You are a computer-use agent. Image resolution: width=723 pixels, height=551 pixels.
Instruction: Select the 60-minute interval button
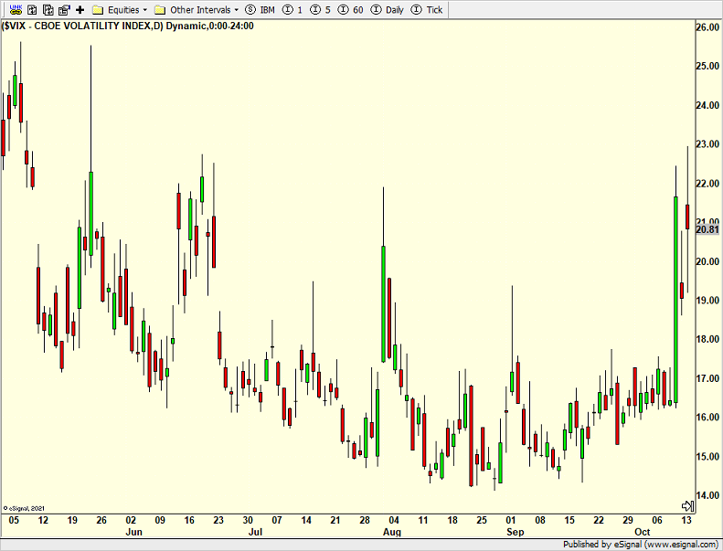[351, 9]
